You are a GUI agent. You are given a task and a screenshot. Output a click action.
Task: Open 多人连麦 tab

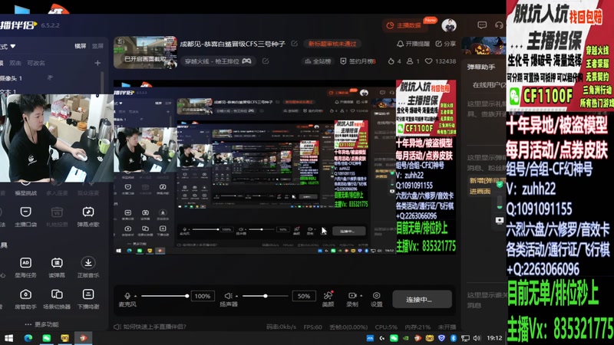(57, 193)
